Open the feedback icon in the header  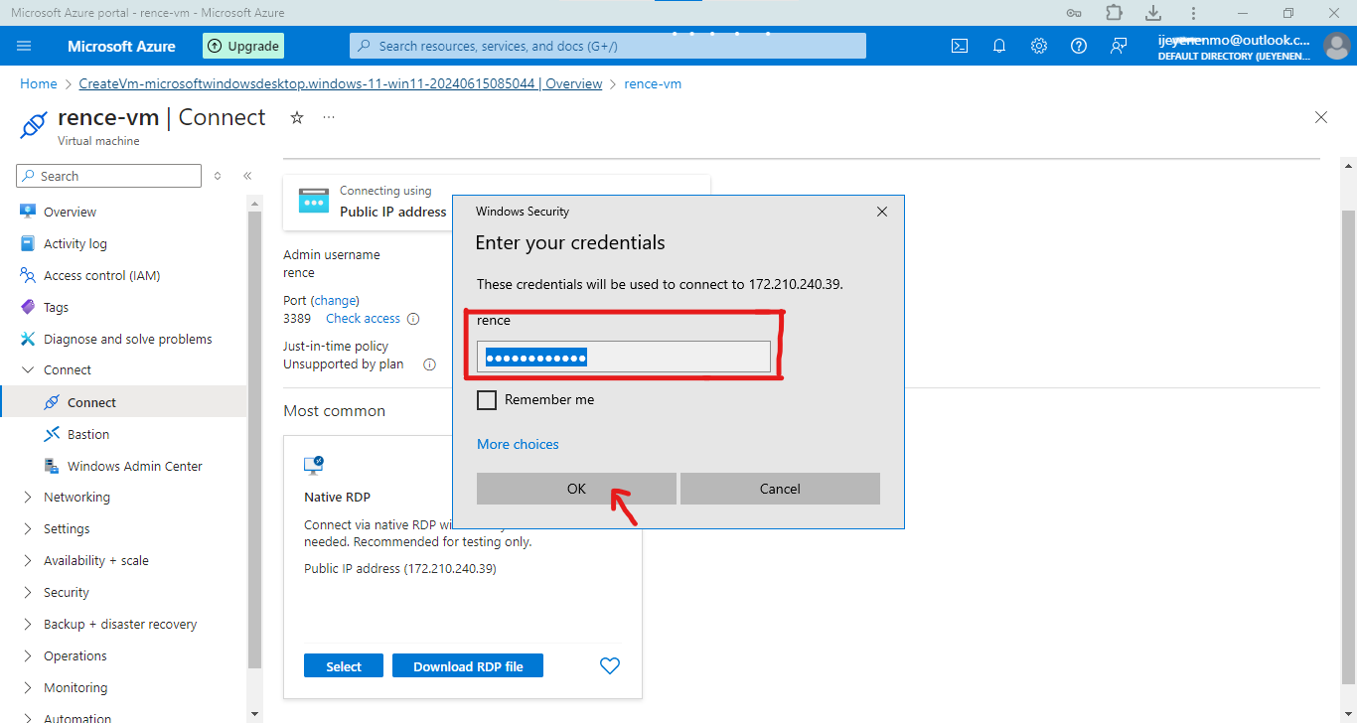[x=1119, y=46]
